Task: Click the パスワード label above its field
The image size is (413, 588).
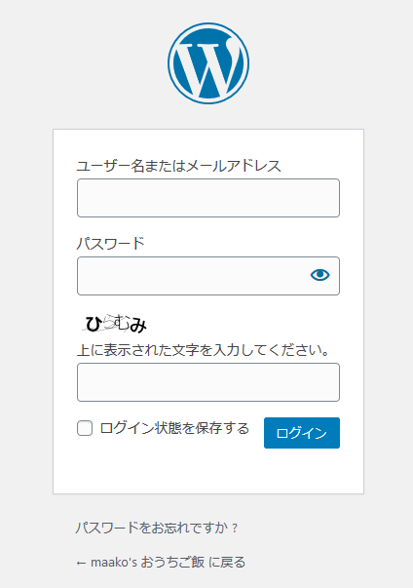Action: [110, 244]
